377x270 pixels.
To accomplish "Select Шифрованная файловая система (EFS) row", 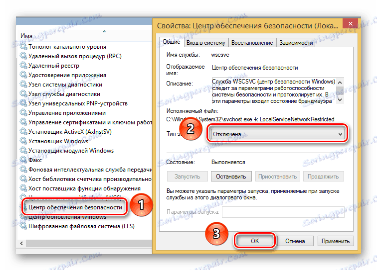I will coord(81,226).
